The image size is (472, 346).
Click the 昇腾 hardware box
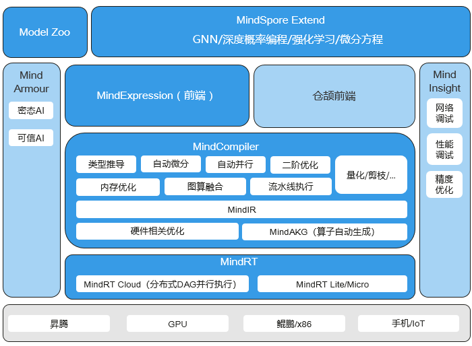pos(59,324)
